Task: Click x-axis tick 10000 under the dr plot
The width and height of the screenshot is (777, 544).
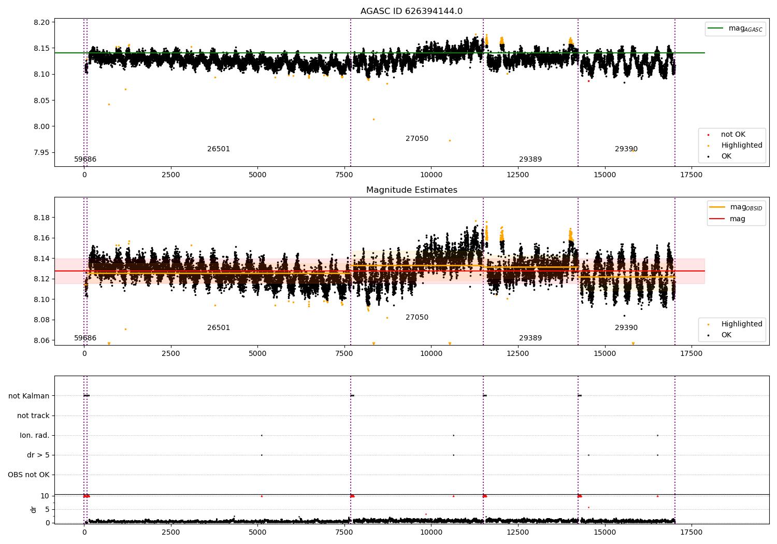Action: click(x=431, y=532)
